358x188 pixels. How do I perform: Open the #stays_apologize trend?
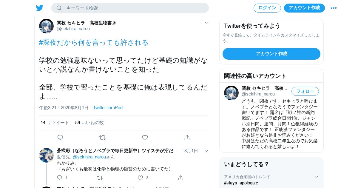coord(241,183)
